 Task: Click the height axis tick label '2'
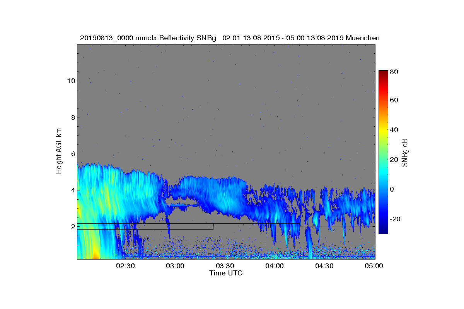(x=73, y=227)
